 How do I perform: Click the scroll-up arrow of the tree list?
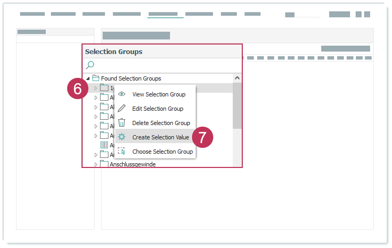pyautogui.click(x=237, y=78)
